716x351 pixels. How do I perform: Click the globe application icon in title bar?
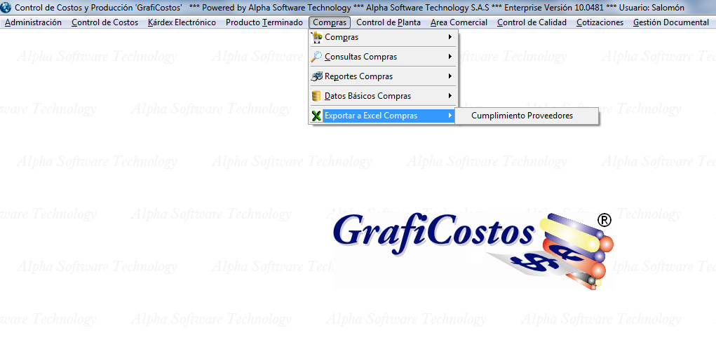7,7
